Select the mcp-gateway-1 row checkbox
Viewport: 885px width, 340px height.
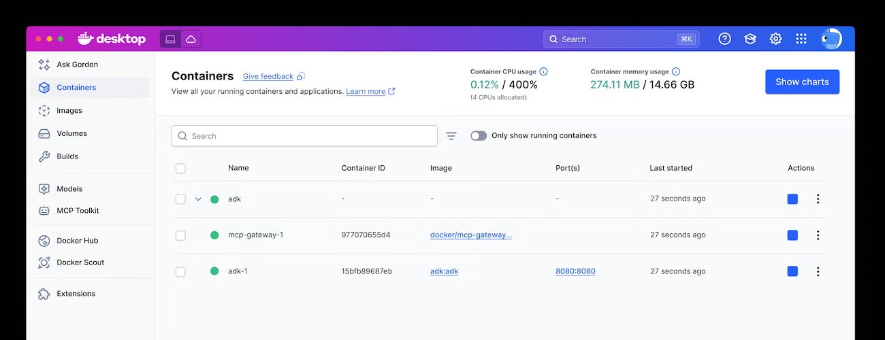coord(180,235)
